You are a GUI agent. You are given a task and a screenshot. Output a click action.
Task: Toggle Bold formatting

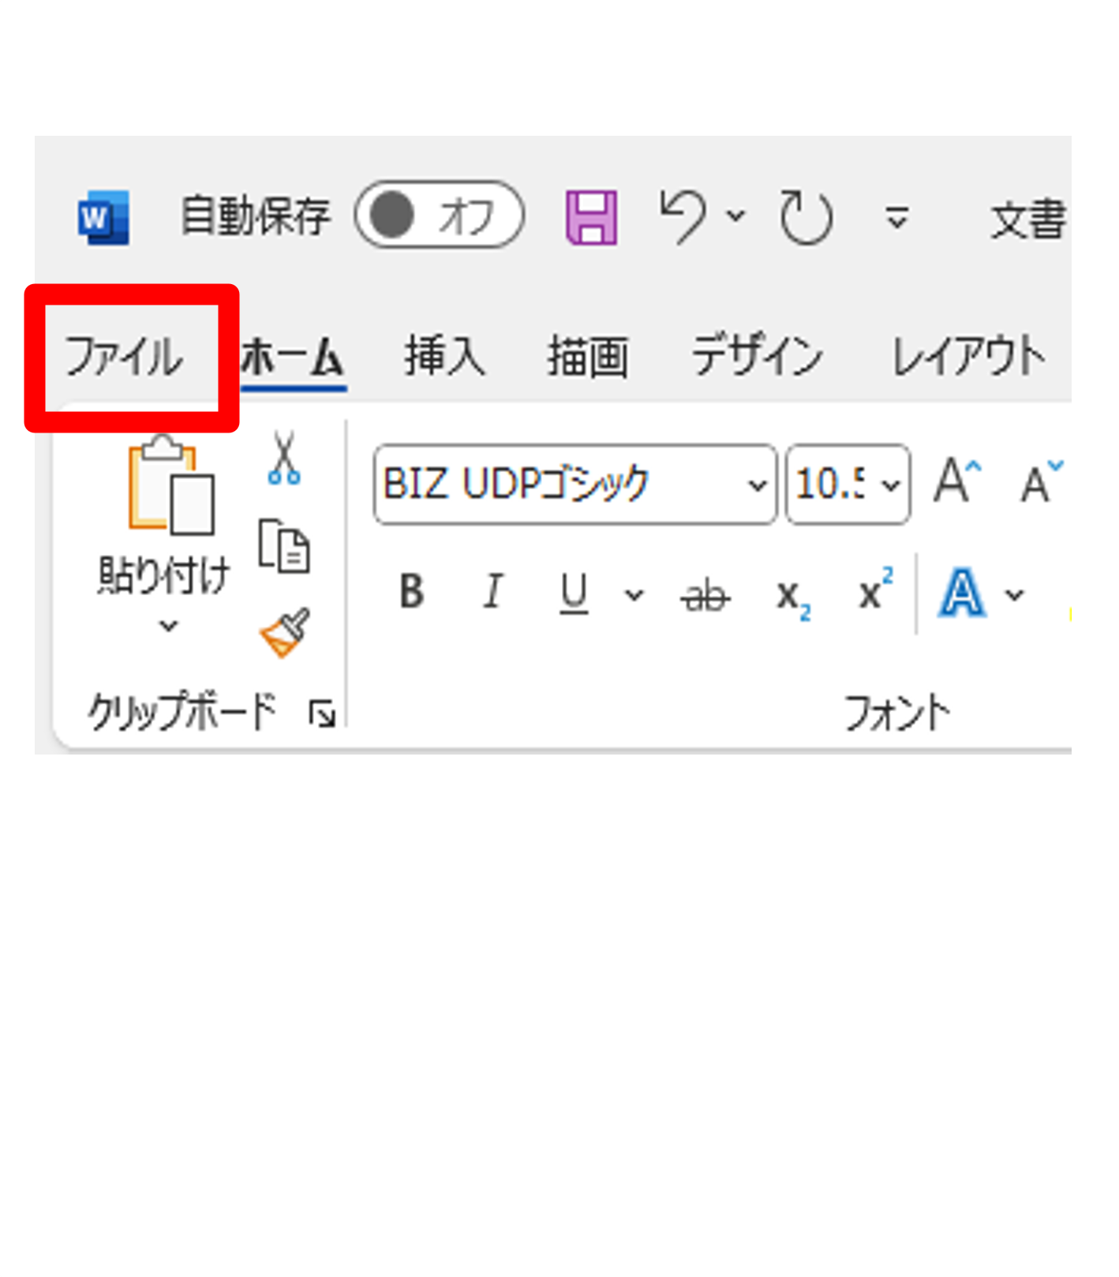pos(411,592)
